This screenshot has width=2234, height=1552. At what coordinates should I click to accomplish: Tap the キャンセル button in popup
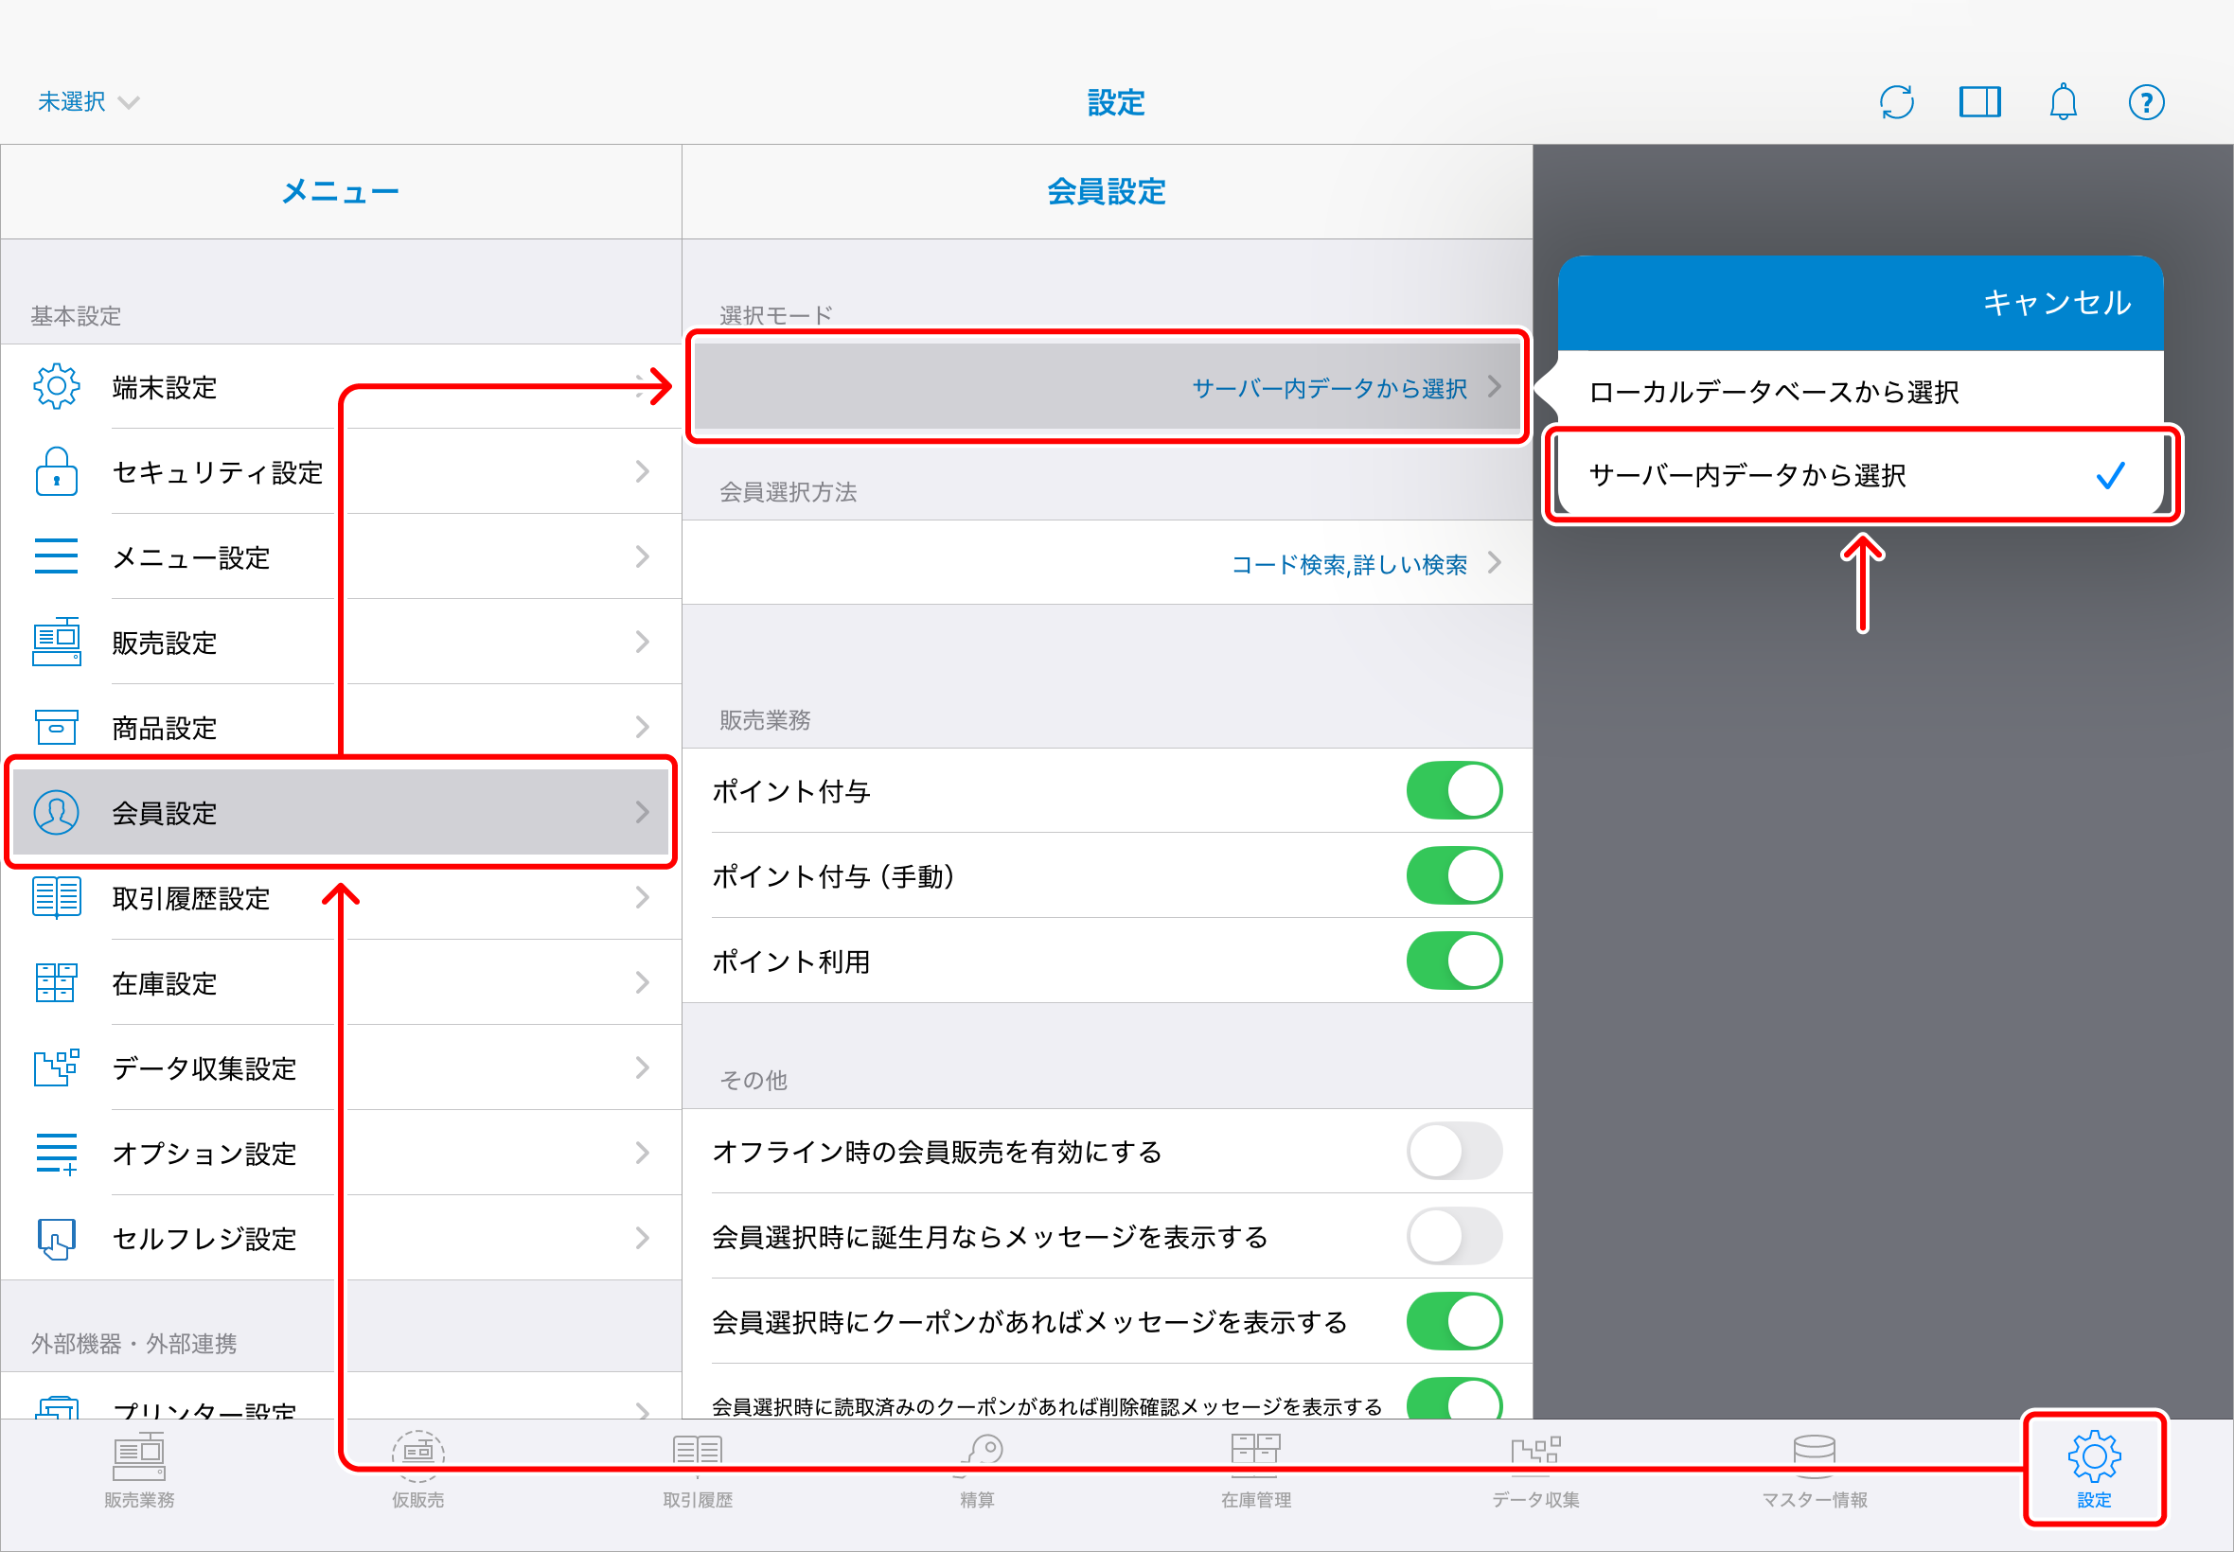(x=2056, y=303)
